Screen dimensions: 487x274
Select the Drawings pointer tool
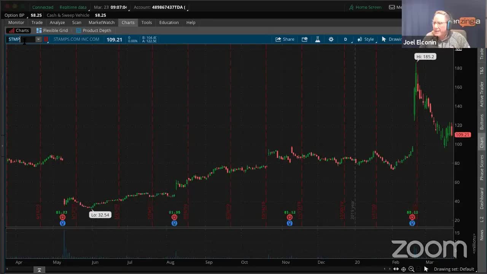point(384,39)
